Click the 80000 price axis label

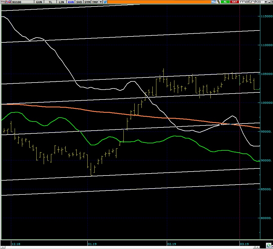click(266, 218)
